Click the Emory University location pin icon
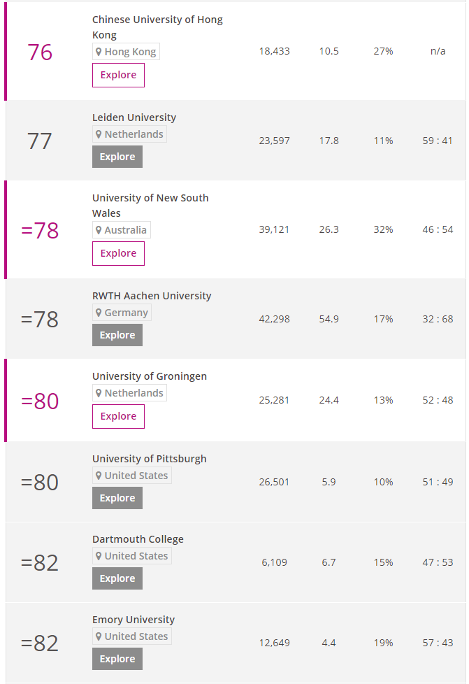The width and height of the screenshot is (469, 684). [99, 636]
